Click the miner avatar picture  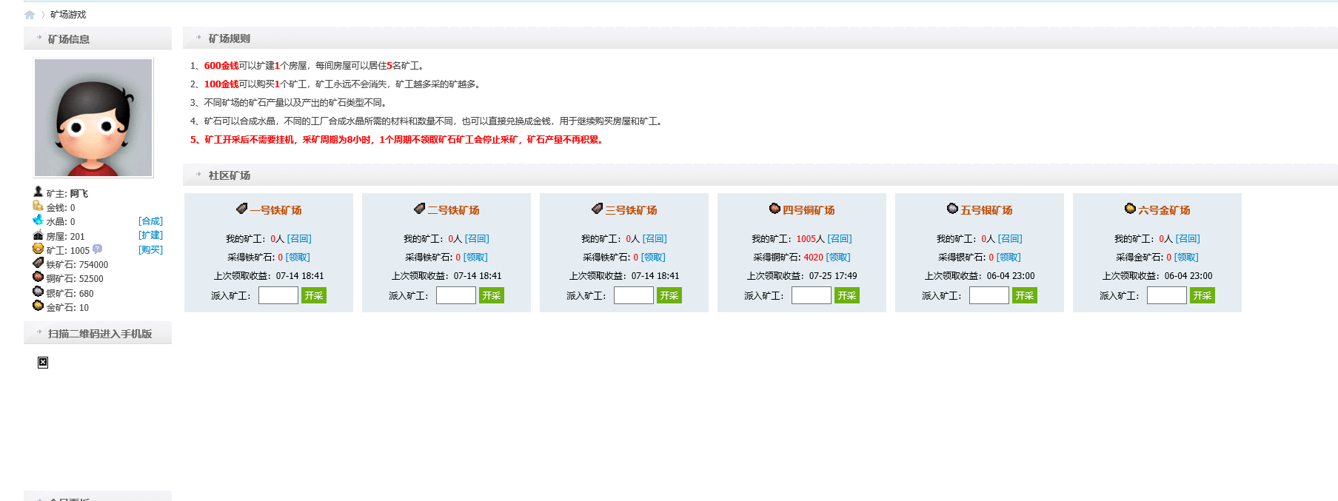pos(93,118)
